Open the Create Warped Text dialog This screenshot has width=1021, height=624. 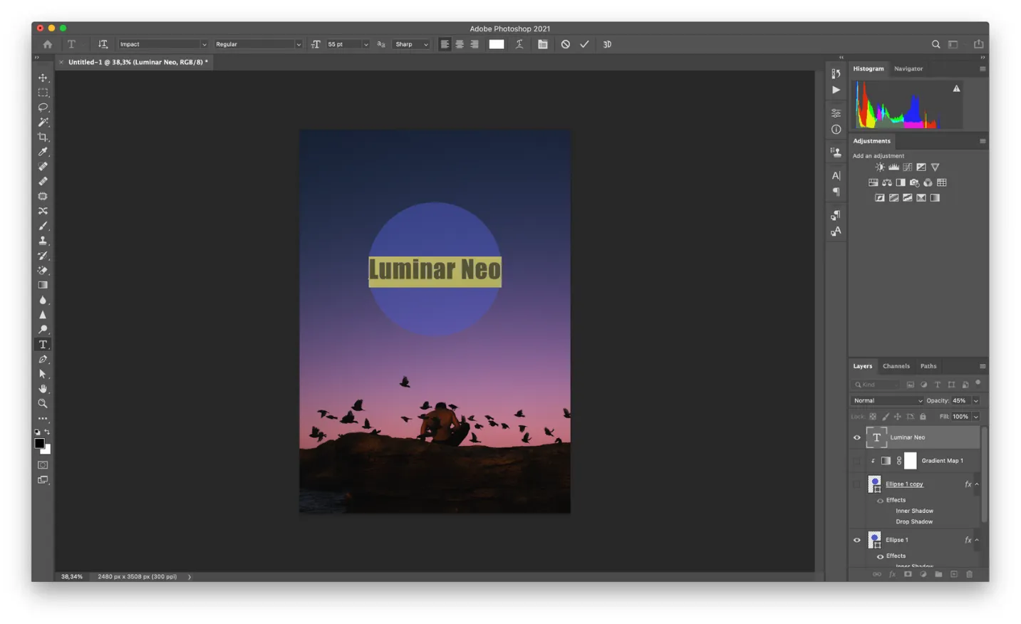519,44
